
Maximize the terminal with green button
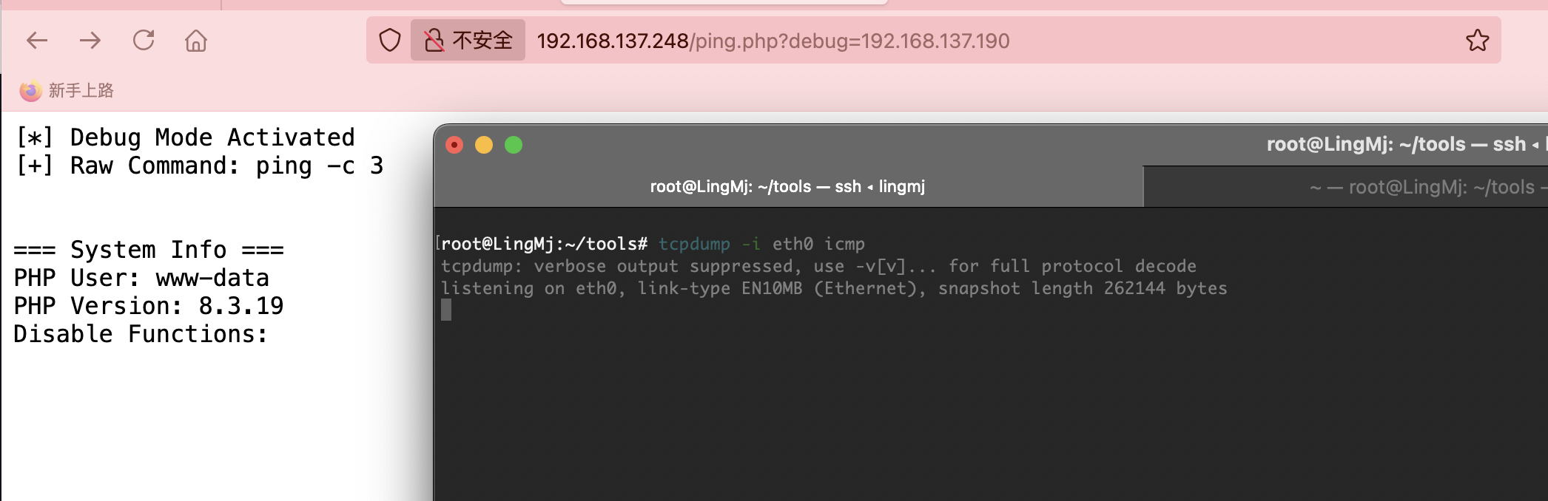[x=514, y=145]
